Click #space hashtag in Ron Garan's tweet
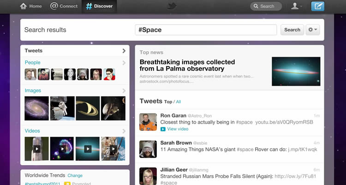 244,122
